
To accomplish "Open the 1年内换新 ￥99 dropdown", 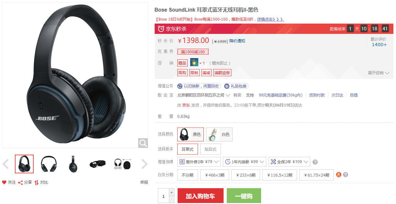I will click(245, 162).
